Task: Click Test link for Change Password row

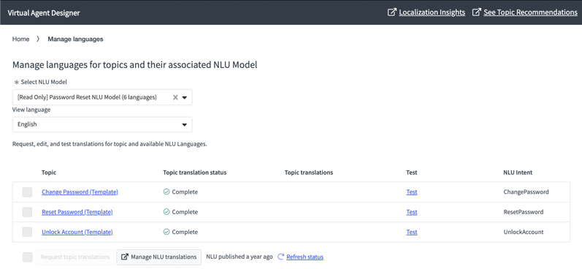Action: [412, 192]
